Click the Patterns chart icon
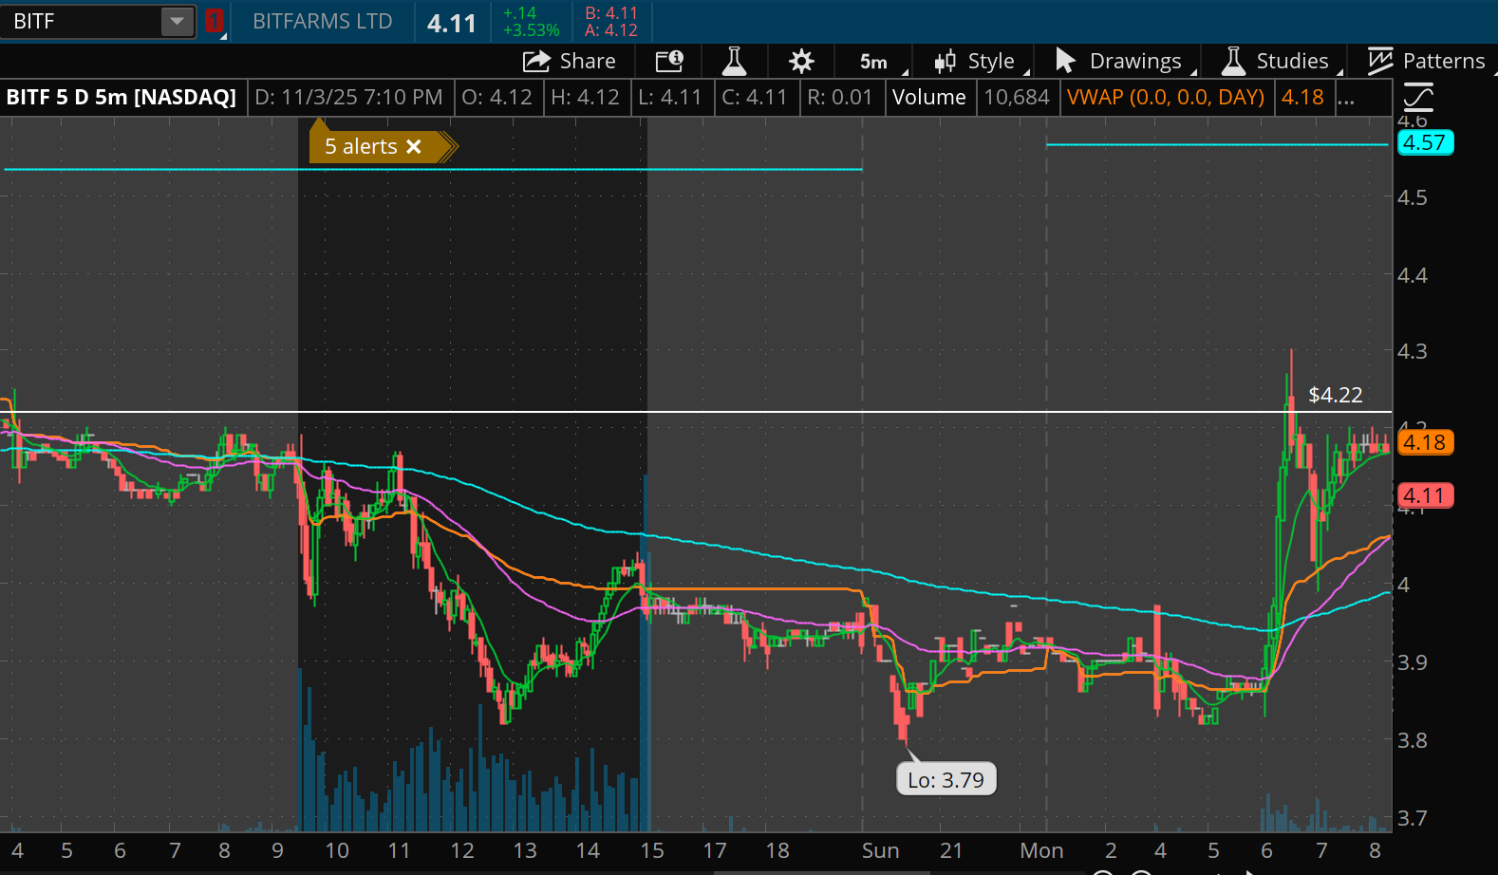The image size is (1498, 875). 1380,61
